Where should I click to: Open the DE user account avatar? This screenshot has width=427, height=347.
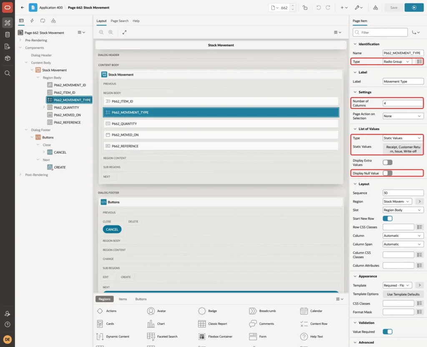point(8,339)
